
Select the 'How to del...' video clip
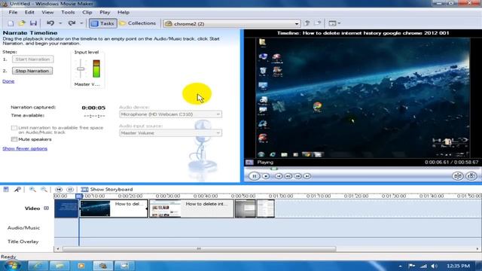[114, 209]
